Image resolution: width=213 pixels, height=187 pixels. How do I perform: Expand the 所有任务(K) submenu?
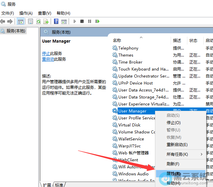(177, 154)
